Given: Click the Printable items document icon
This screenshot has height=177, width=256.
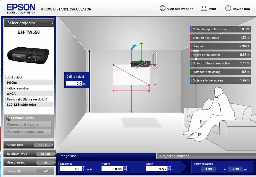Looking at the screenshot, I should point(8,118).
